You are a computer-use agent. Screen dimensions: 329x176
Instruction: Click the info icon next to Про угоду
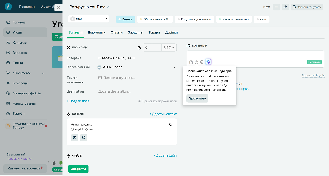(69, 47)
